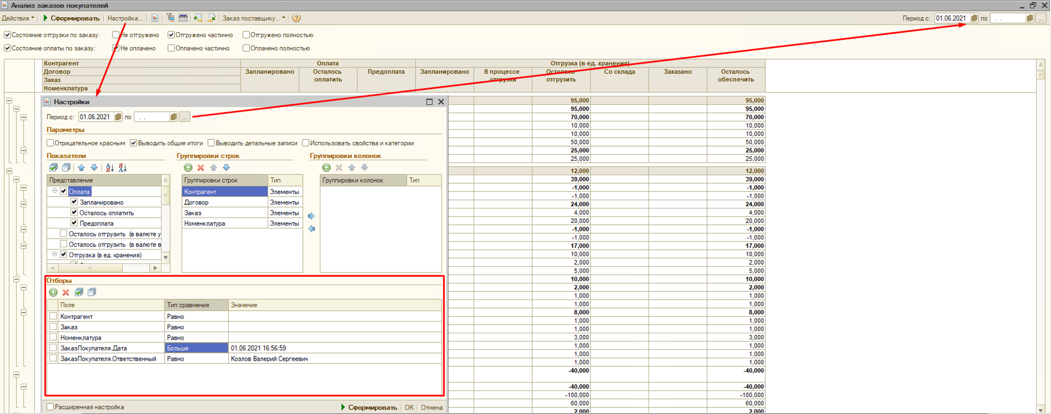
Task: Open the help question mark icon
Action: pos(296,18)
